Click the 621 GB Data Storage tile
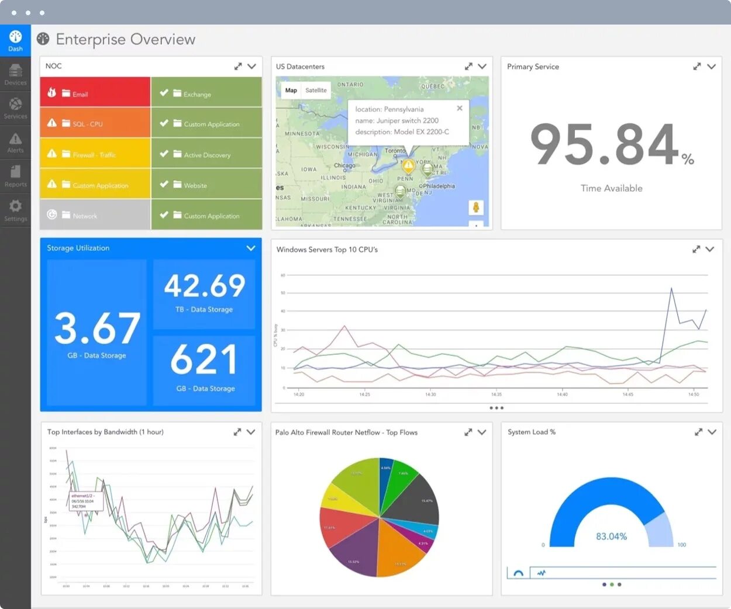 [204, 371]
